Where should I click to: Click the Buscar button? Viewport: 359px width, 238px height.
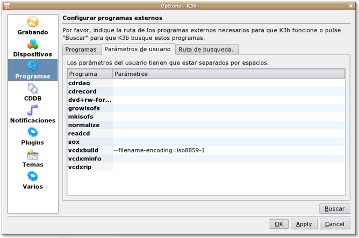click(334, 208)
